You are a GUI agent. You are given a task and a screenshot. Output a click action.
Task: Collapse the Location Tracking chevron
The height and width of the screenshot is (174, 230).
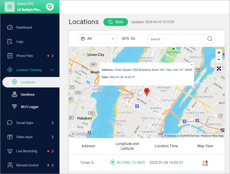[52, 70]
